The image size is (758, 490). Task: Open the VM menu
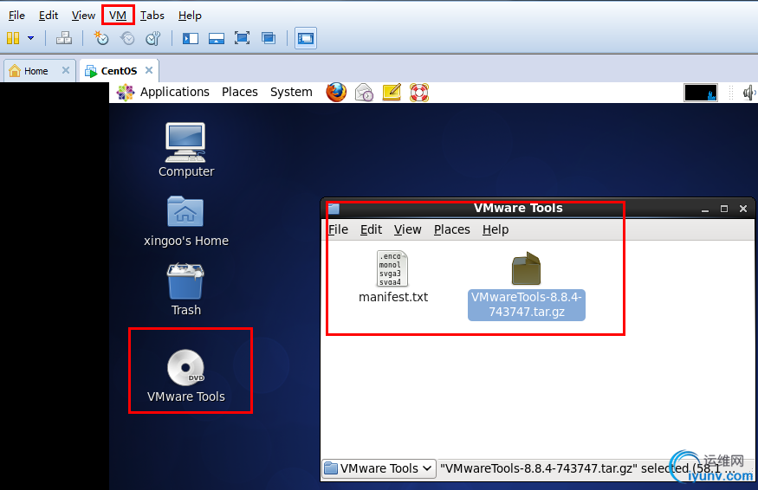(x=118, y=16)
